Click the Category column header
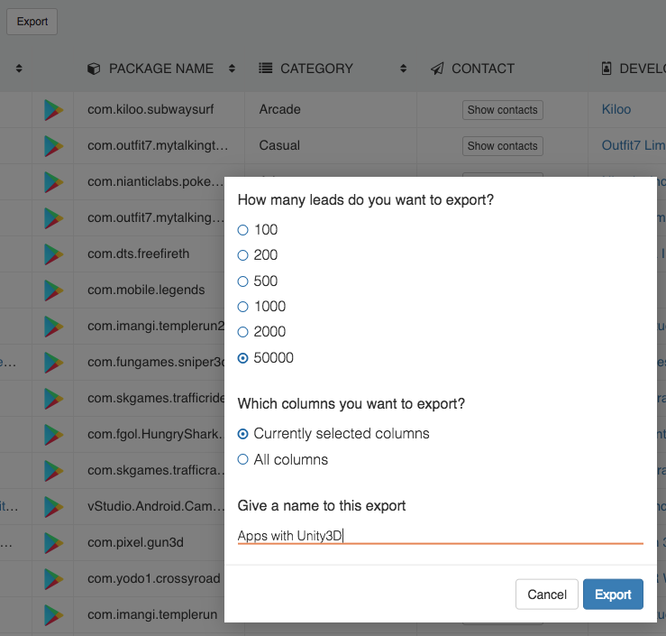 pyautogui.click(x=316, y=69)
